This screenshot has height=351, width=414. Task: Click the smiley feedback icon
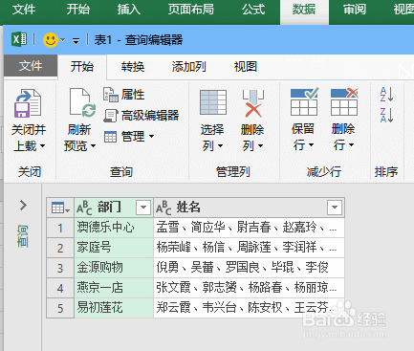51,40
